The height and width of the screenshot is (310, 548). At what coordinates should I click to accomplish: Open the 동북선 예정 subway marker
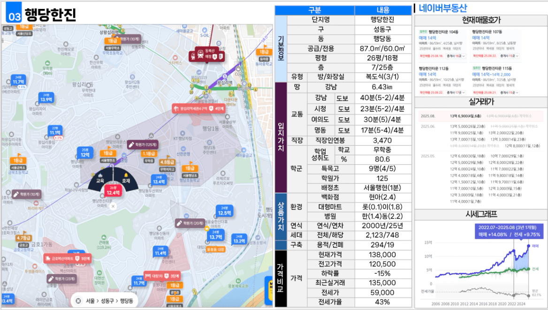pos(207,54)
